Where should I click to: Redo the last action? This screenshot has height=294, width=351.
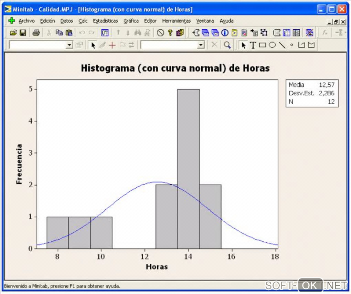click(92, 33)
